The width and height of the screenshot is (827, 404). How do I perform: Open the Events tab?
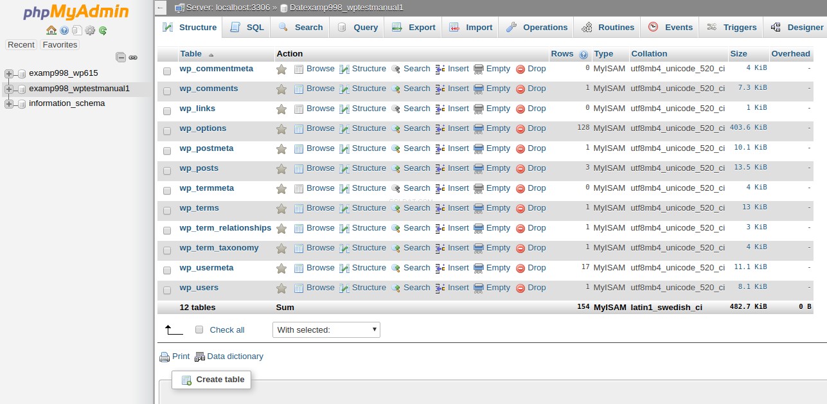tap(670, 28)
